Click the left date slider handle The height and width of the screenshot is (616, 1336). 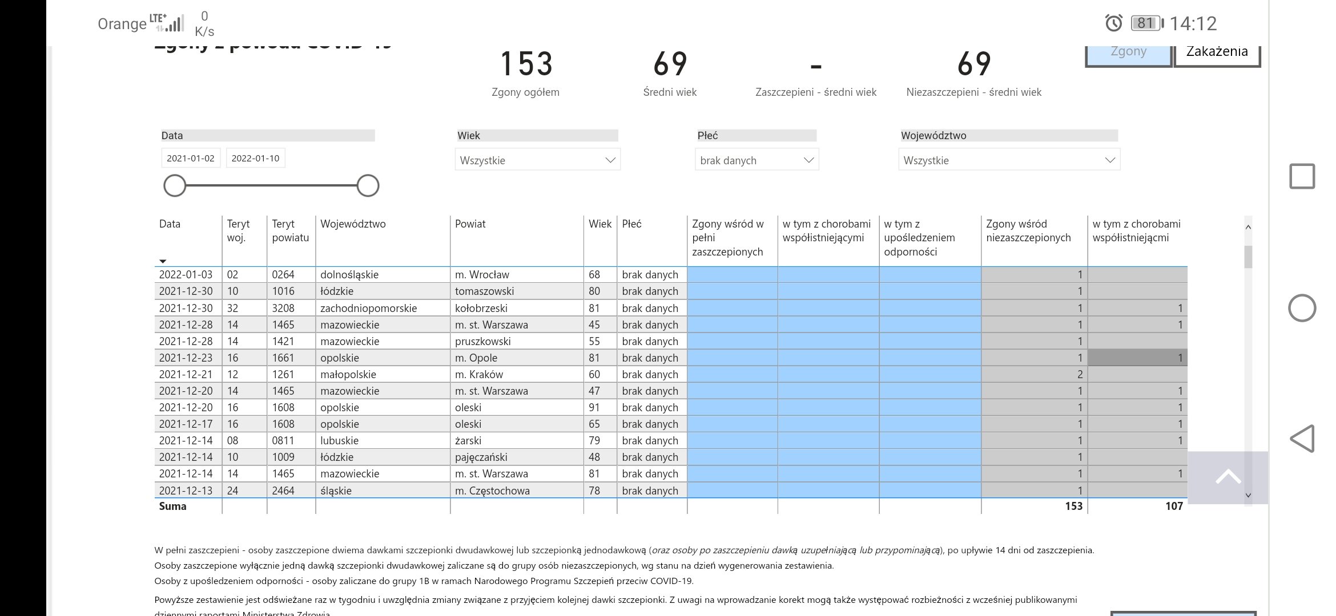pyautogui.click(x=175, y=186)
